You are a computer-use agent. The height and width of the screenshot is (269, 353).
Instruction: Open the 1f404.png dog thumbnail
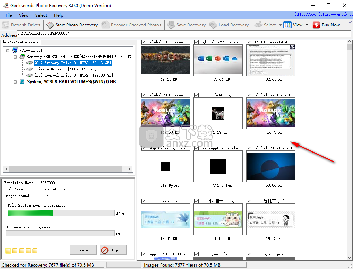click(x=218, y=113)
